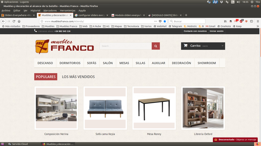This screenshot has width=261, height=146.
Task: Show more bookmarks with the chevron
Action: [258, 26]
